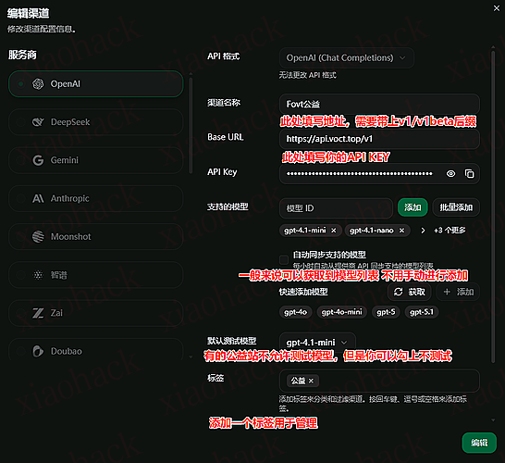Enable 自动同步支持的模型 checkbox
Screen dimensions: 505x463
tap(284, 259)
